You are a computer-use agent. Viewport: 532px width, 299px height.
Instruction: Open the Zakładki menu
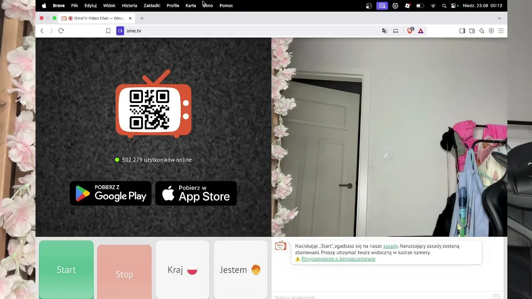pos(152,6)
